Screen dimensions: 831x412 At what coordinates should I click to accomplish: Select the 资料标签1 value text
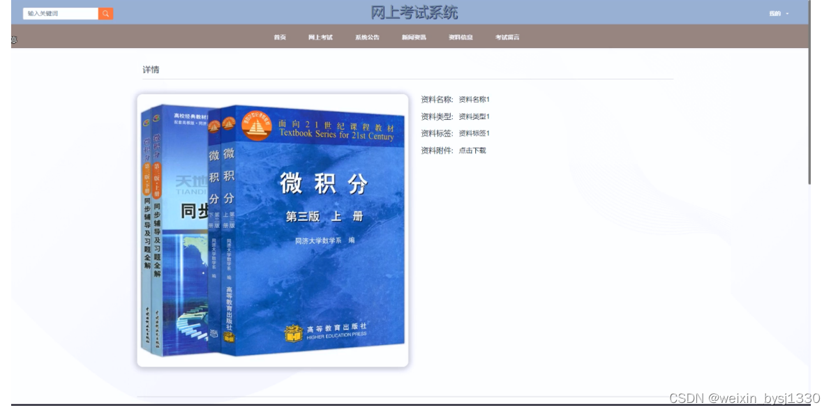click(474, 133)
